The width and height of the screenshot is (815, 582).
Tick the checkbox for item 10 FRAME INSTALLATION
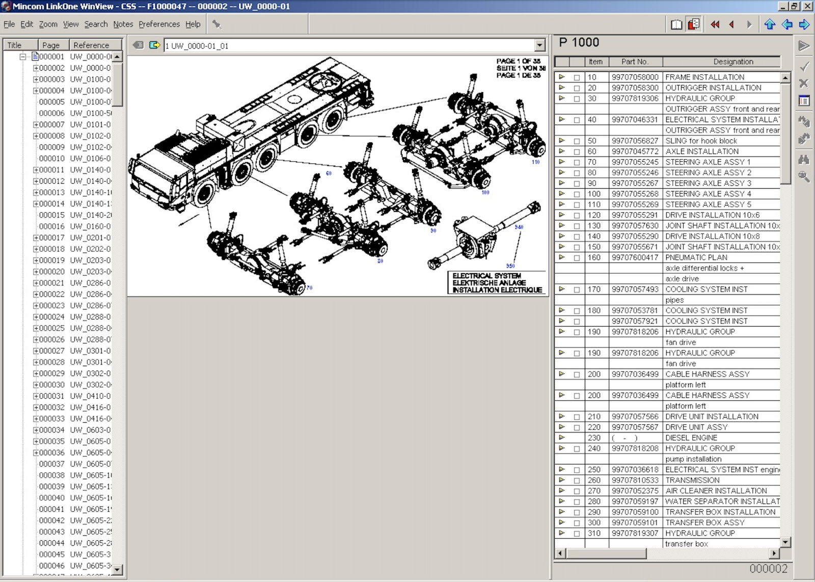(577, 77)
